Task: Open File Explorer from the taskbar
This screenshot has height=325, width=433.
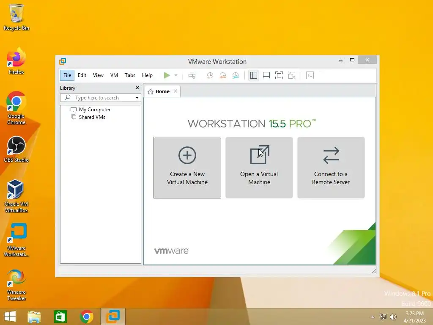Action: pos(34,317)
